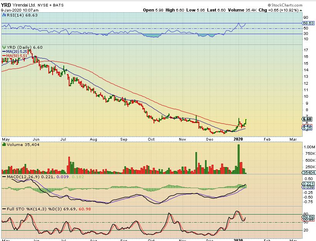The height and width of the screenshot is (241, 316).
Task: Click the 35404 volume tag on right axis
Action: 309,172
